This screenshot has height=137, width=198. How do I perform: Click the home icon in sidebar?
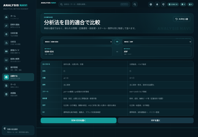pos(6,17)
